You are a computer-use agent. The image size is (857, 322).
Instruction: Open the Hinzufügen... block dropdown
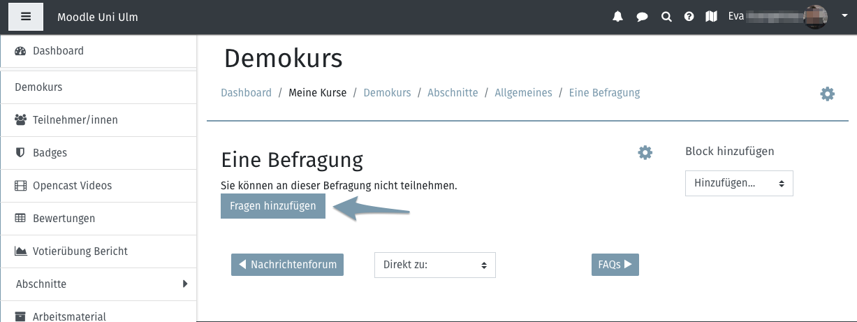coord(739,184)
